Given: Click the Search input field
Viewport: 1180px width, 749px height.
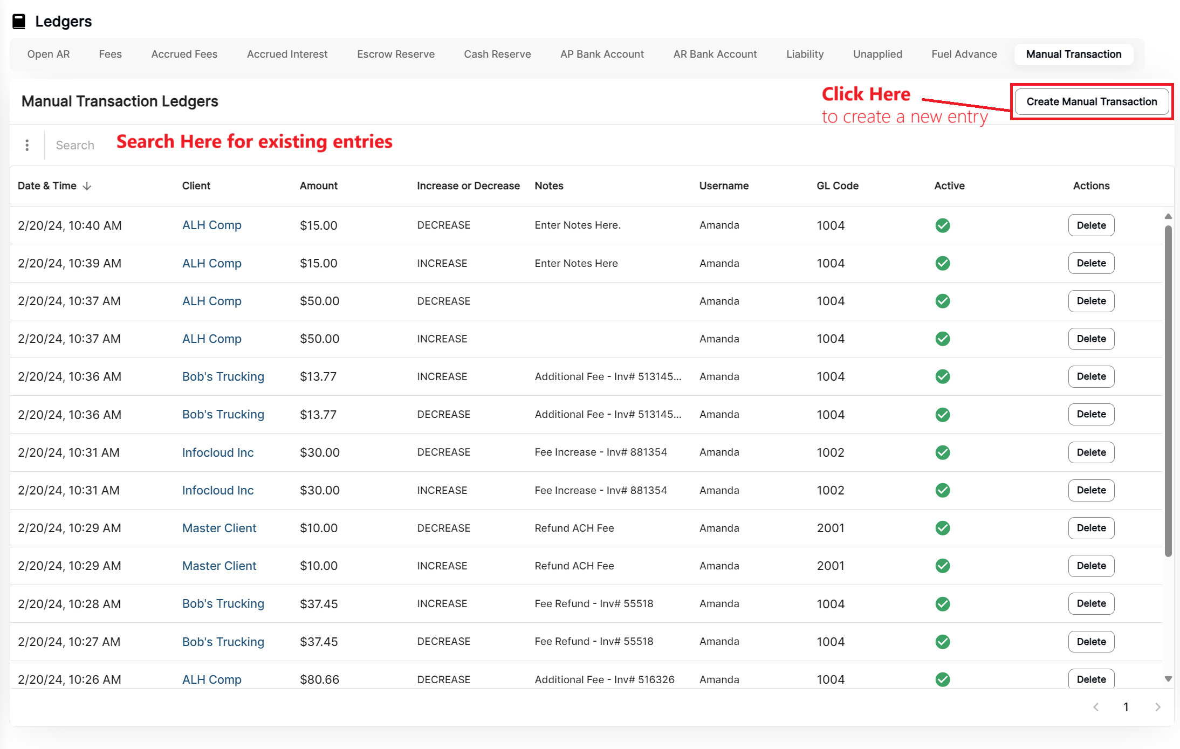Looking at the screenshot, I should 75,145.
